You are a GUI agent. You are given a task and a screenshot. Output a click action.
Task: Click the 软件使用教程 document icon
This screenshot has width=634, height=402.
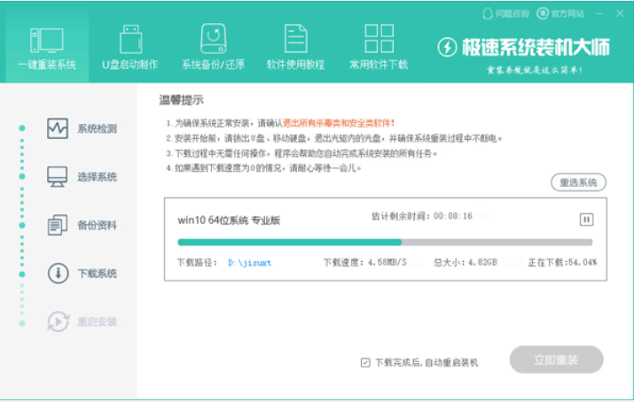pyautogui.click(x=295, y=40)
